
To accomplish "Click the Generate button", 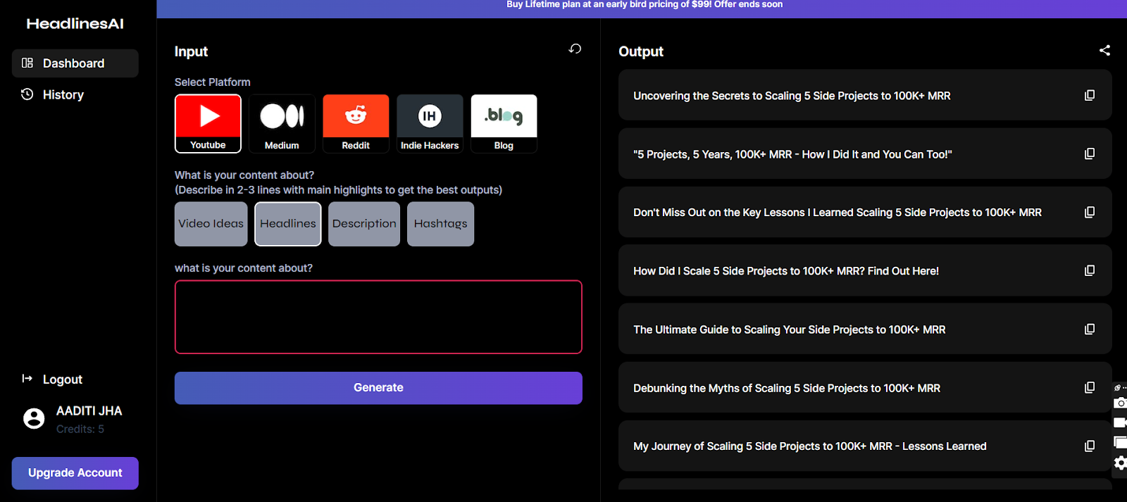I will tap(378, 388).
